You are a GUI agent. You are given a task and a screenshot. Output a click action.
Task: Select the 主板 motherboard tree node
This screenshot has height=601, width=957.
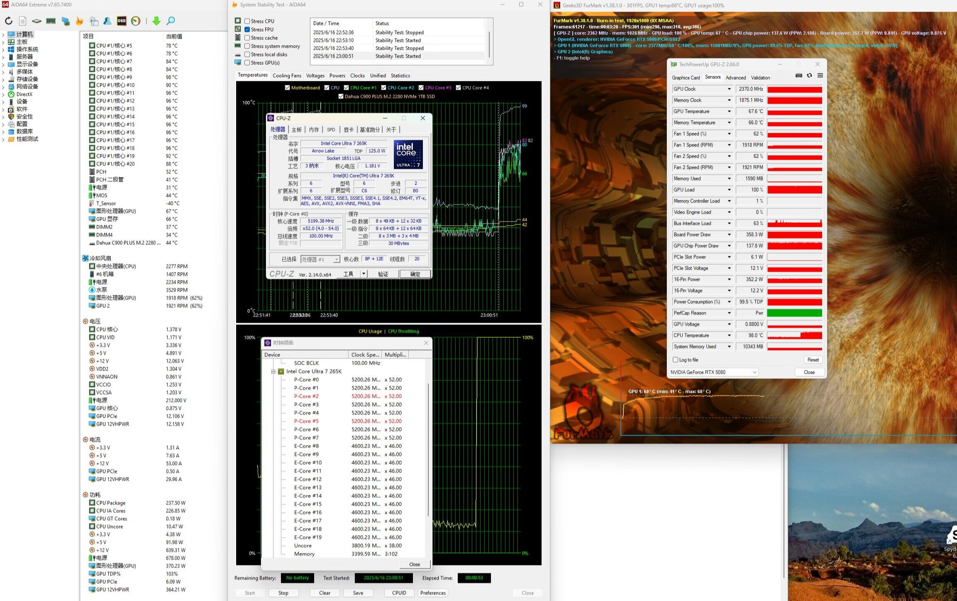click(x=22, y=42)
